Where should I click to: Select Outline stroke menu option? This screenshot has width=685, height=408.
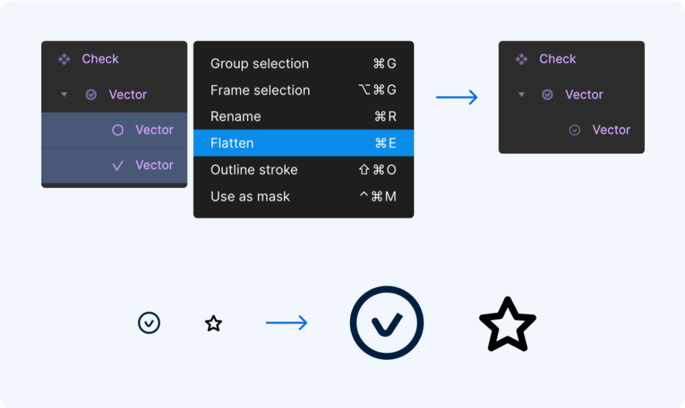[304, 169]
